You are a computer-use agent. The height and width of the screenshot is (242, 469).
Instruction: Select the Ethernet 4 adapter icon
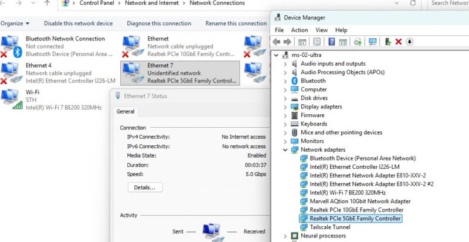click(11, 73)
